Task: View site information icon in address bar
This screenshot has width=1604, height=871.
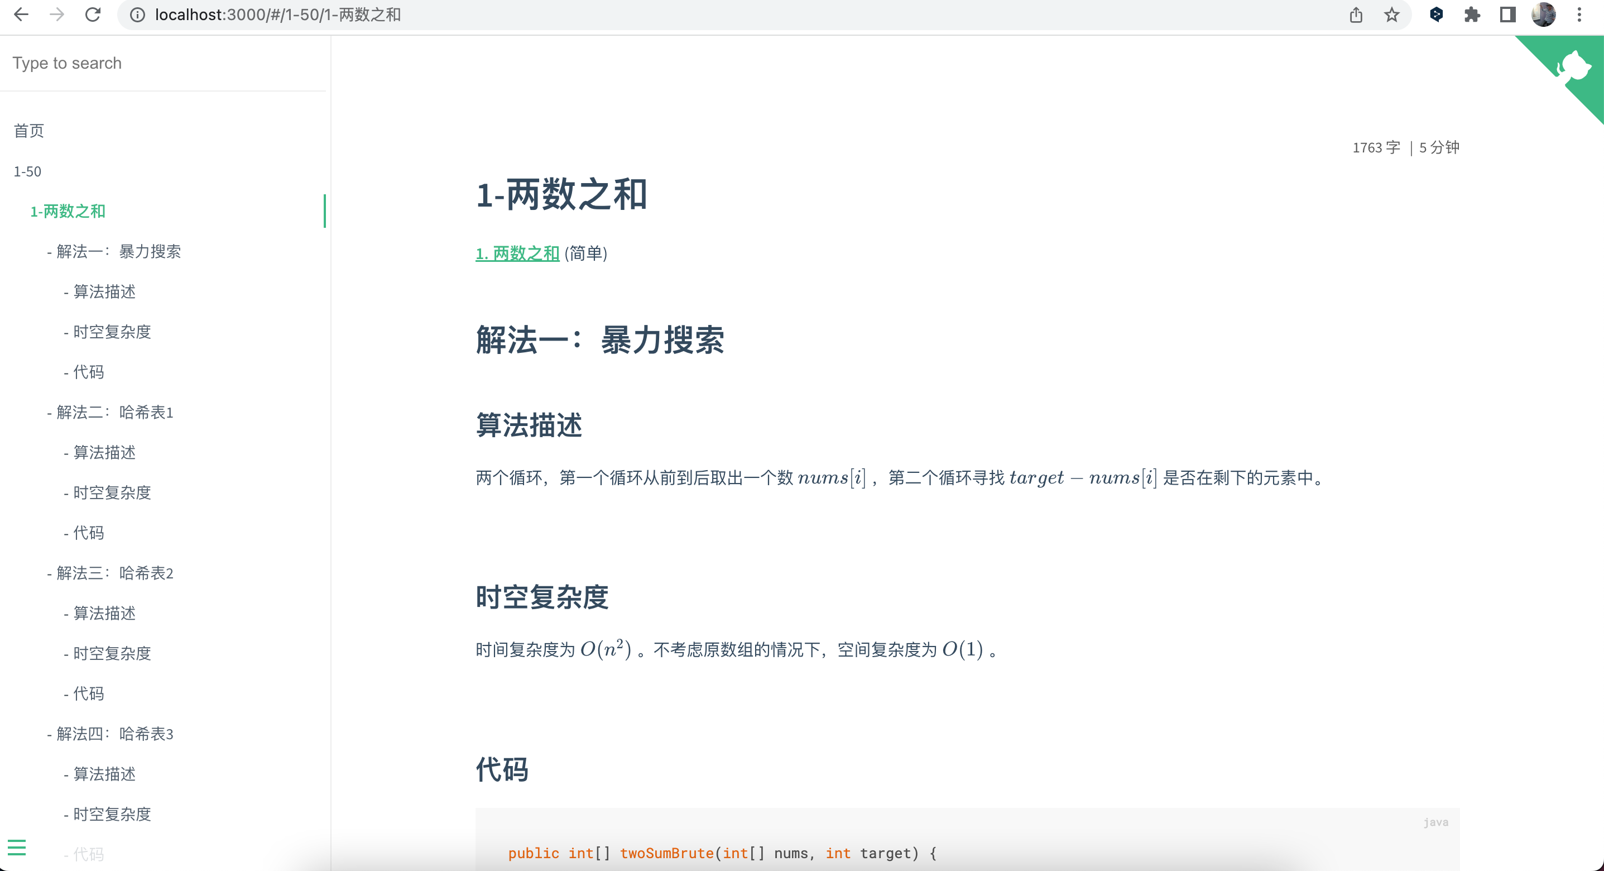Action: coord(138,15)
